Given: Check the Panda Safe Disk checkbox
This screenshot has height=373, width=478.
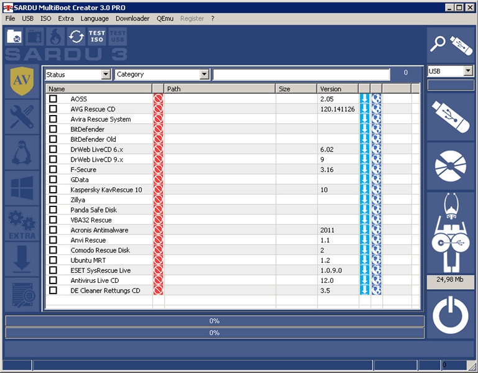Looking at the screenshot, I should point(53,210).
